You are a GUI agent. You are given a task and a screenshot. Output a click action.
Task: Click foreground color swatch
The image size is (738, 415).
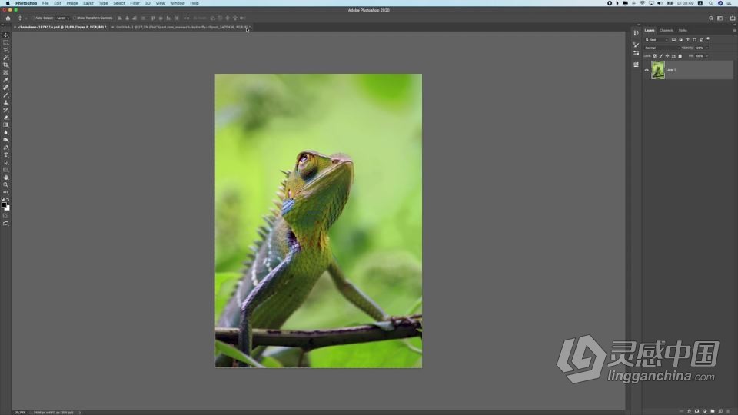5,205
